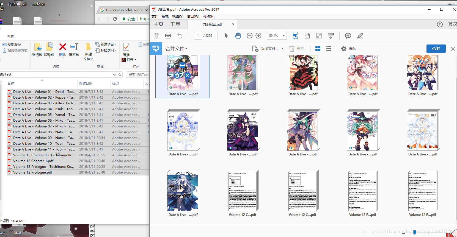
Task: Click New folder icon in Explorer ribbon
Action: click(88, 47)
